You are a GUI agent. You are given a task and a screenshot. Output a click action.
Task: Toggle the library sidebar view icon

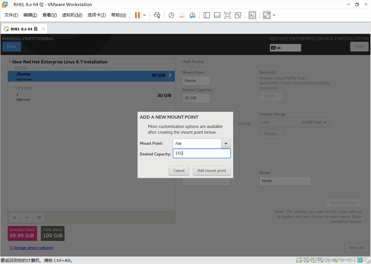(x=207, y=15)
